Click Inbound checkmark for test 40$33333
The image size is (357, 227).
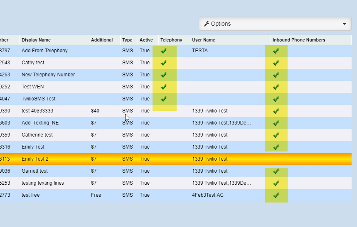pyautogui.click(x=276, y=111)
